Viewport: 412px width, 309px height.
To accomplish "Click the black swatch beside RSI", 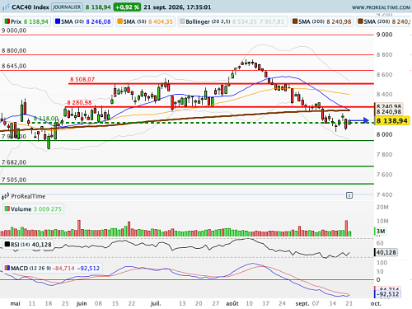I will click(7, 244).
